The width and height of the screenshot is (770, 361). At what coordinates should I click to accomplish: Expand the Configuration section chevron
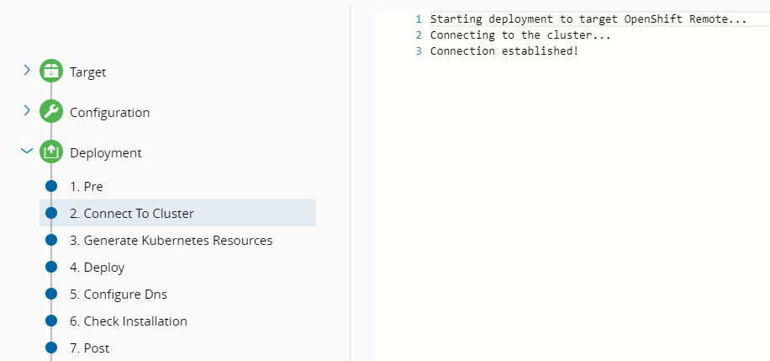(27, 111)
